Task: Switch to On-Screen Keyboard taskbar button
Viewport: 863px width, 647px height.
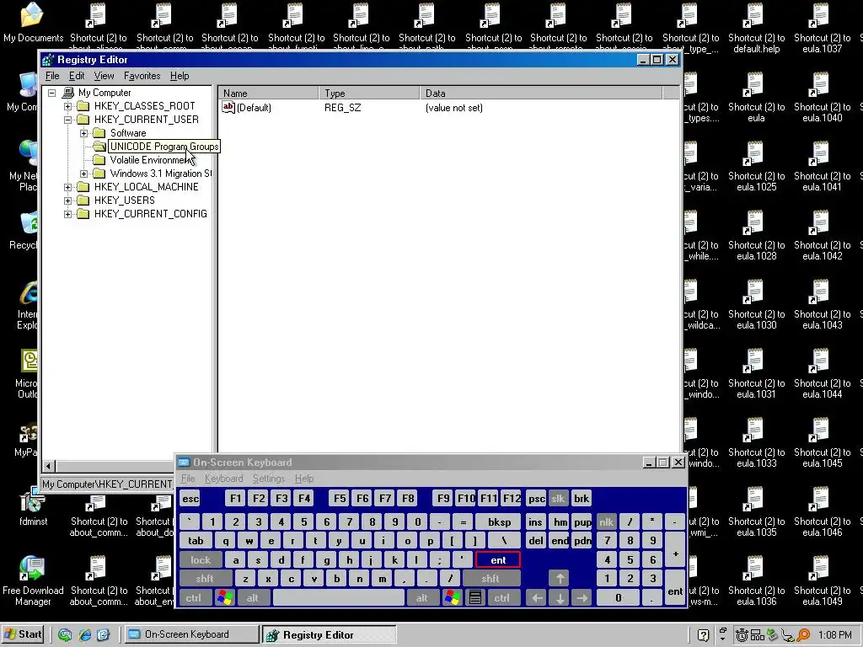Action: click(x=191, y=634)
